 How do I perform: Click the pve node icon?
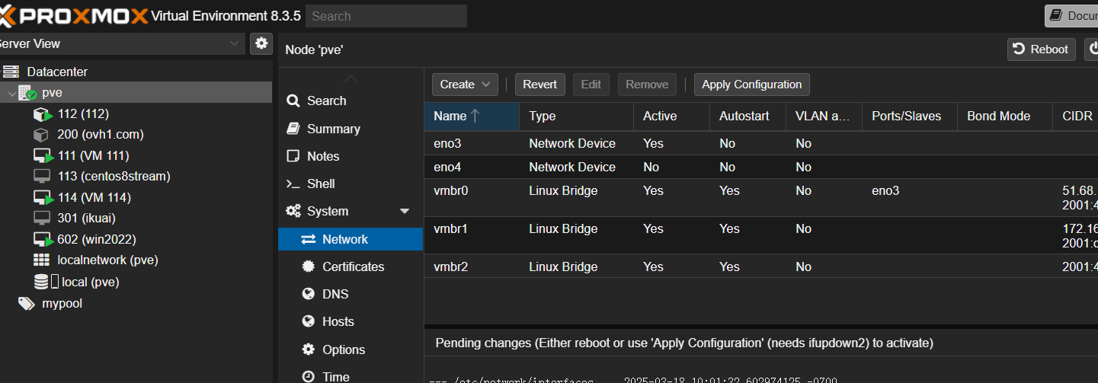point(27,93)
